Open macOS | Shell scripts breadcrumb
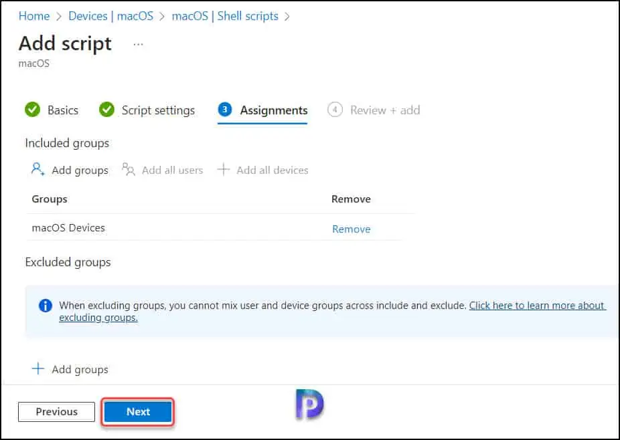The image size is (620, 440). click(x=225, y=16)
